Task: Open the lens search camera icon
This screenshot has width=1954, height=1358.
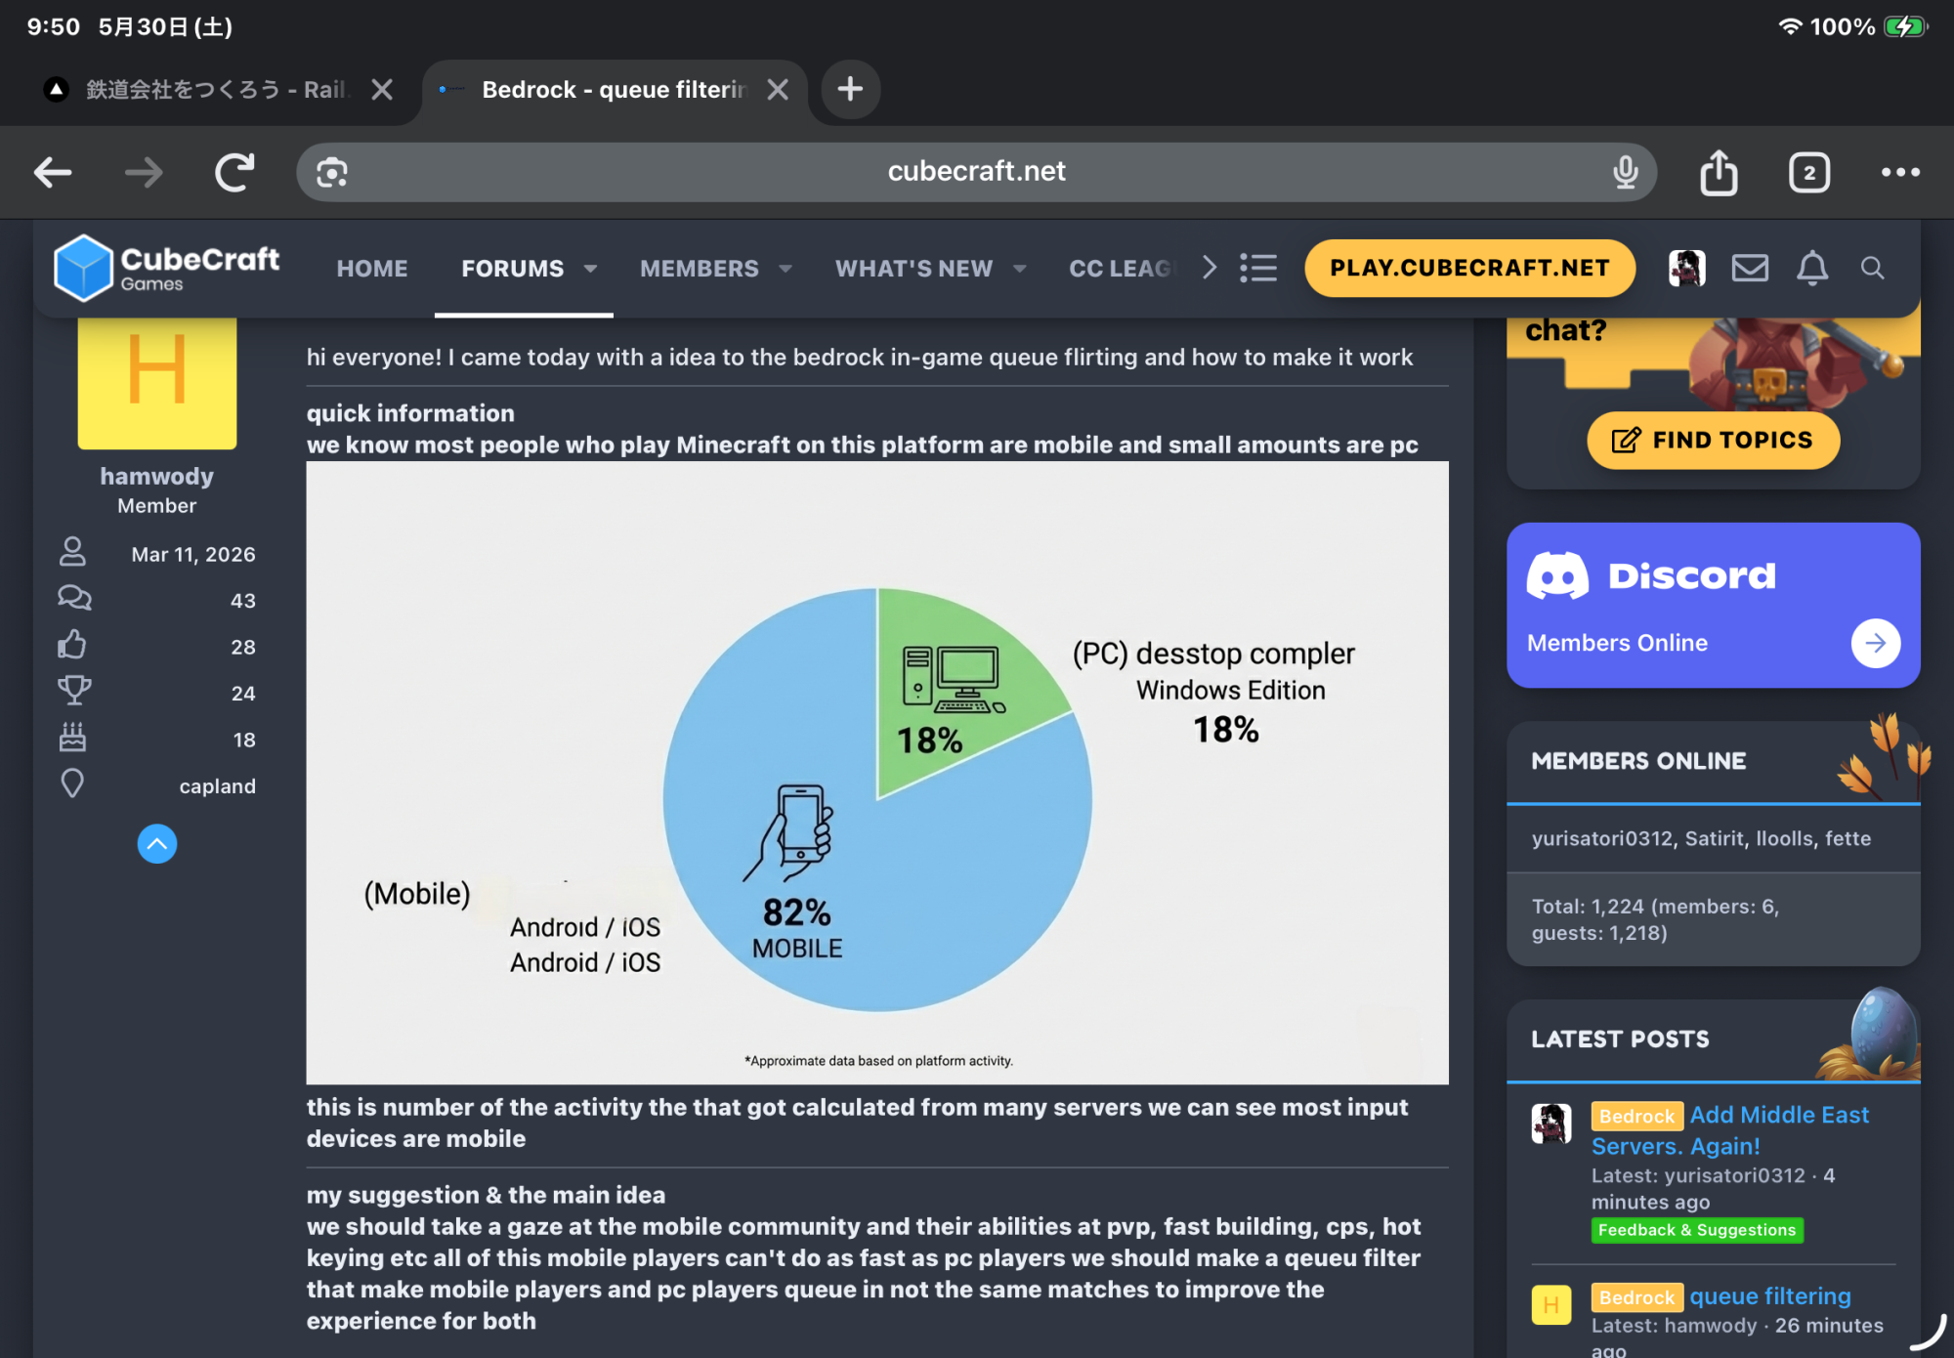Action: (332, 173)
